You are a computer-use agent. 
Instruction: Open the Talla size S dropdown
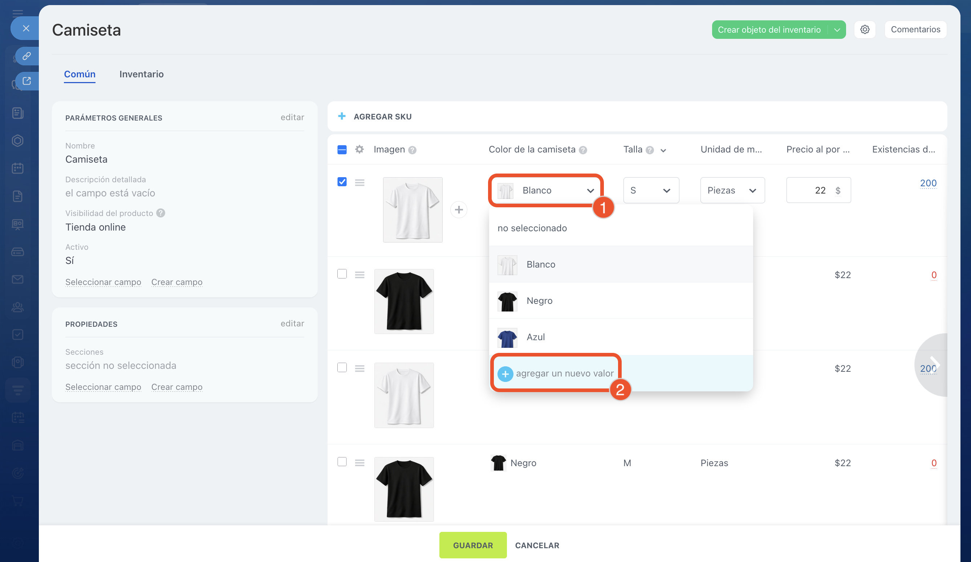coord(651,191)
